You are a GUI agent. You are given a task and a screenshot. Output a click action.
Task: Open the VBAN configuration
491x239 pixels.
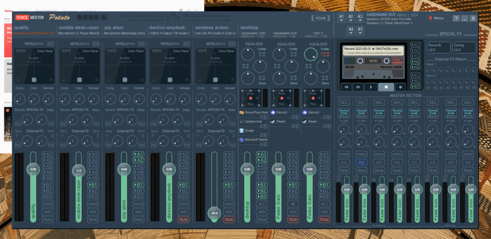coord(320,18)
